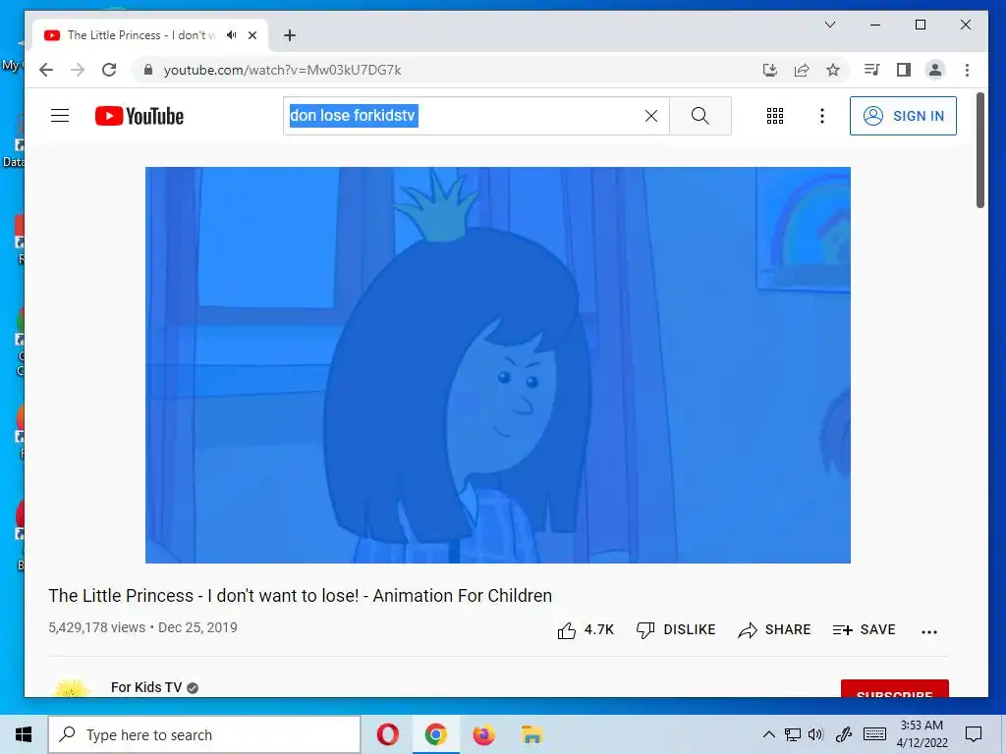
Task: Open YouTube settings three-dot menu
Action: point(822,116)
